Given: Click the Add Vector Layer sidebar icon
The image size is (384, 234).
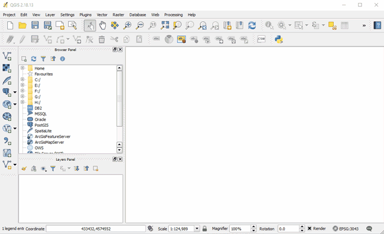Looking at the screenshot, I should click(7, 56).
